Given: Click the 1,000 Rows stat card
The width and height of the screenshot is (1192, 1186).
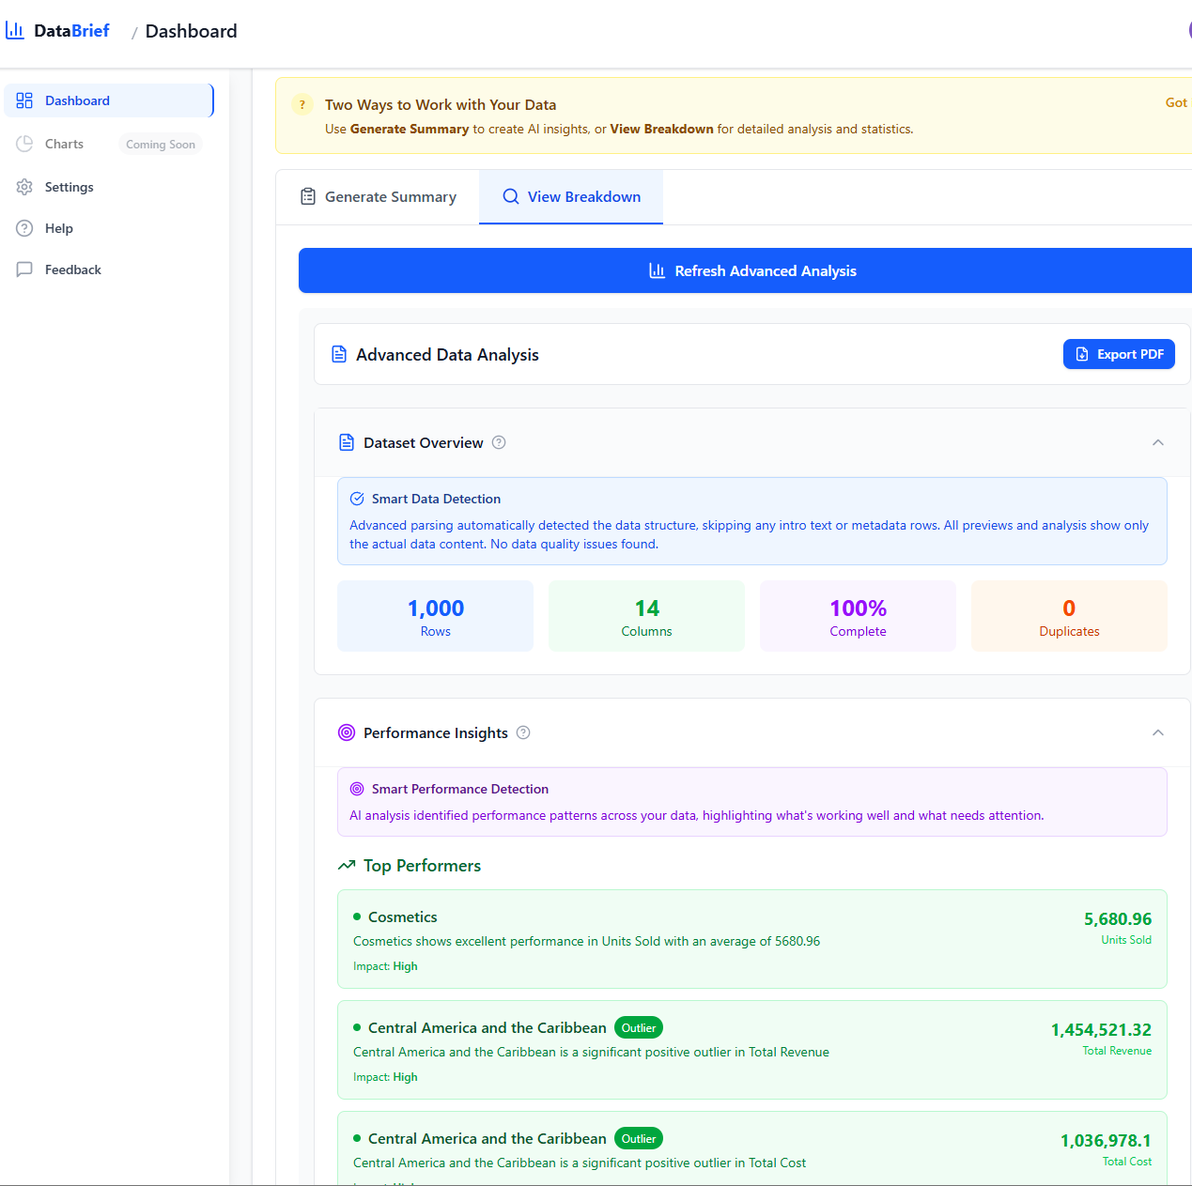Looking at the screenshot, I should click(x=436, y=616).
